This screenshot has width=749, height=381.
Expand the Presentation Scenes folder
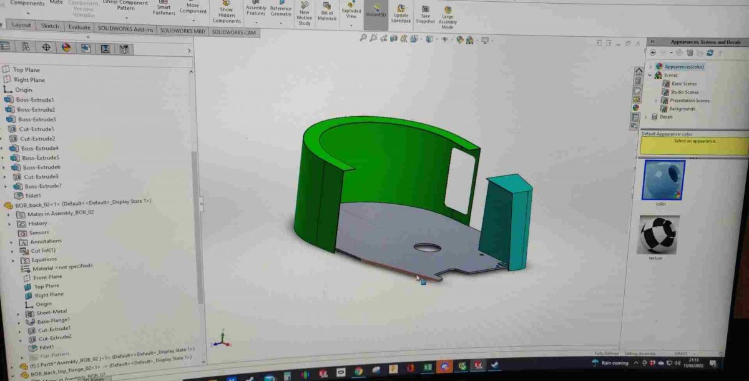pyautogui.click(x=656, y=101)
